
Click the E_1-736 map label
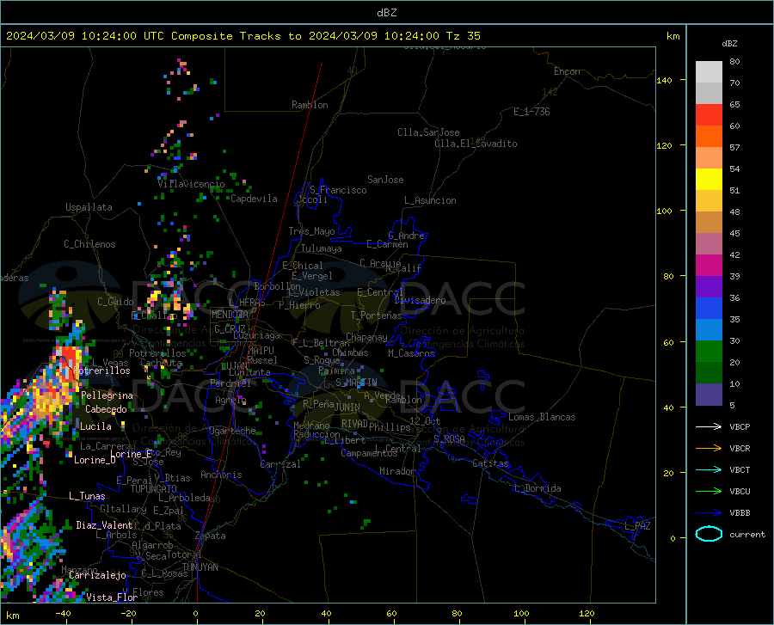coord(531,112)
